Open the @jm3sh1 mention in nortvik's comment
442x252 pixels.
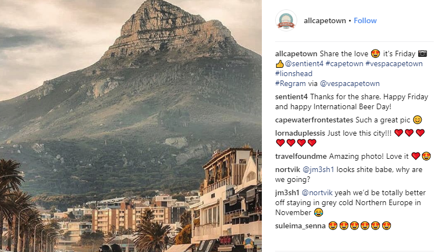318,170
